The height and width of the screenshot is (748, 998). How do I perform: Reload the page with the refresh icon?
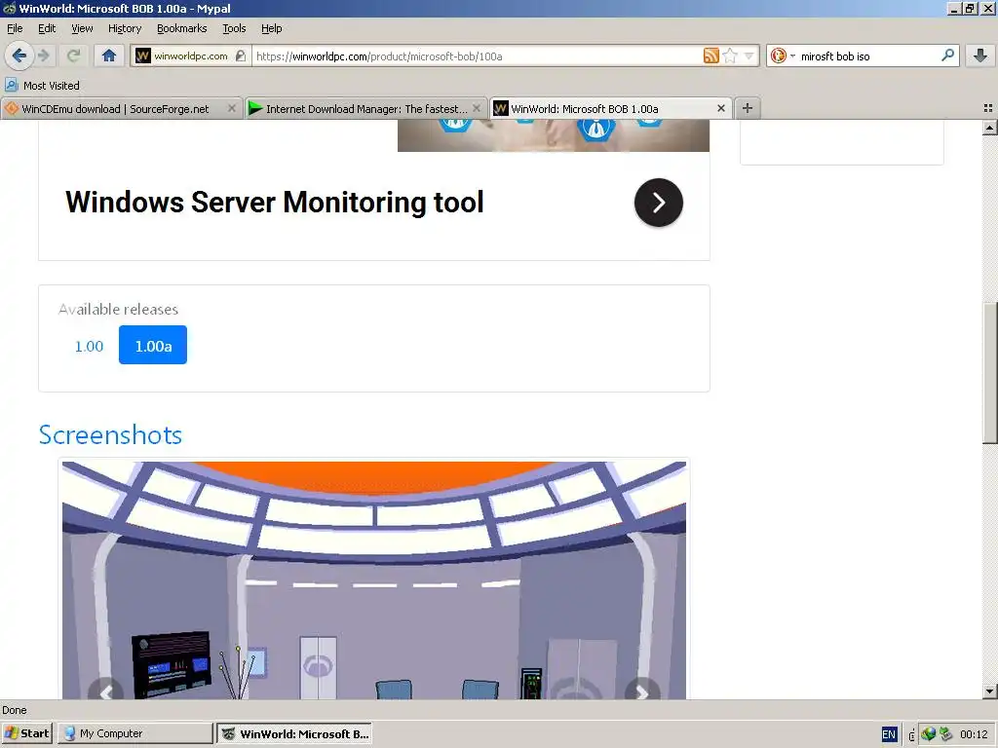74,56
